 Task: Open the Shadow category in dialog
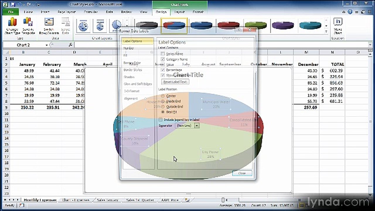pyautogui.click(x=129, y=77)
